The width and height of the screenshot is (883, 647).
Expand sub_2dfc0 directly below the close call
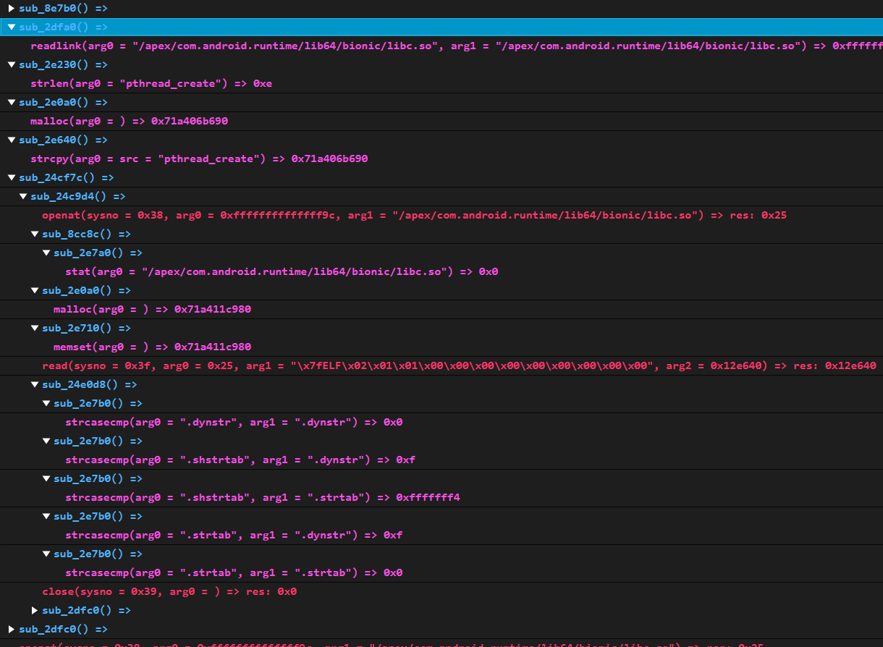(x=35, y=610)
